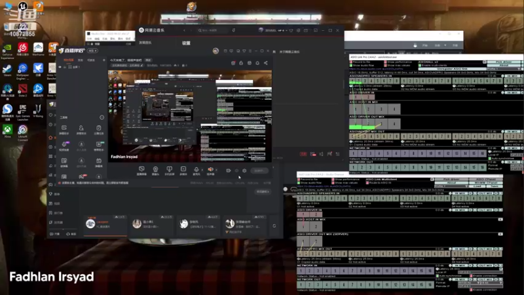The image size is (524, 295).
Task: Add phone screen cast source
Action: tap(170, 170)
